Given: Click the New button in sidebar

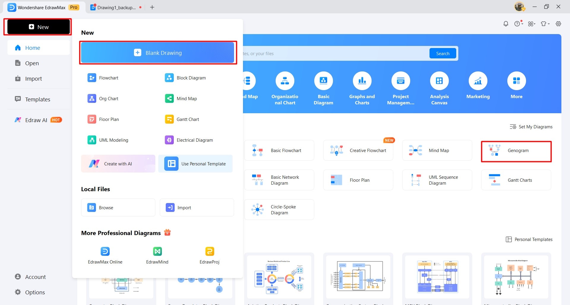Looking at the screenshot, I should point(39,27).
